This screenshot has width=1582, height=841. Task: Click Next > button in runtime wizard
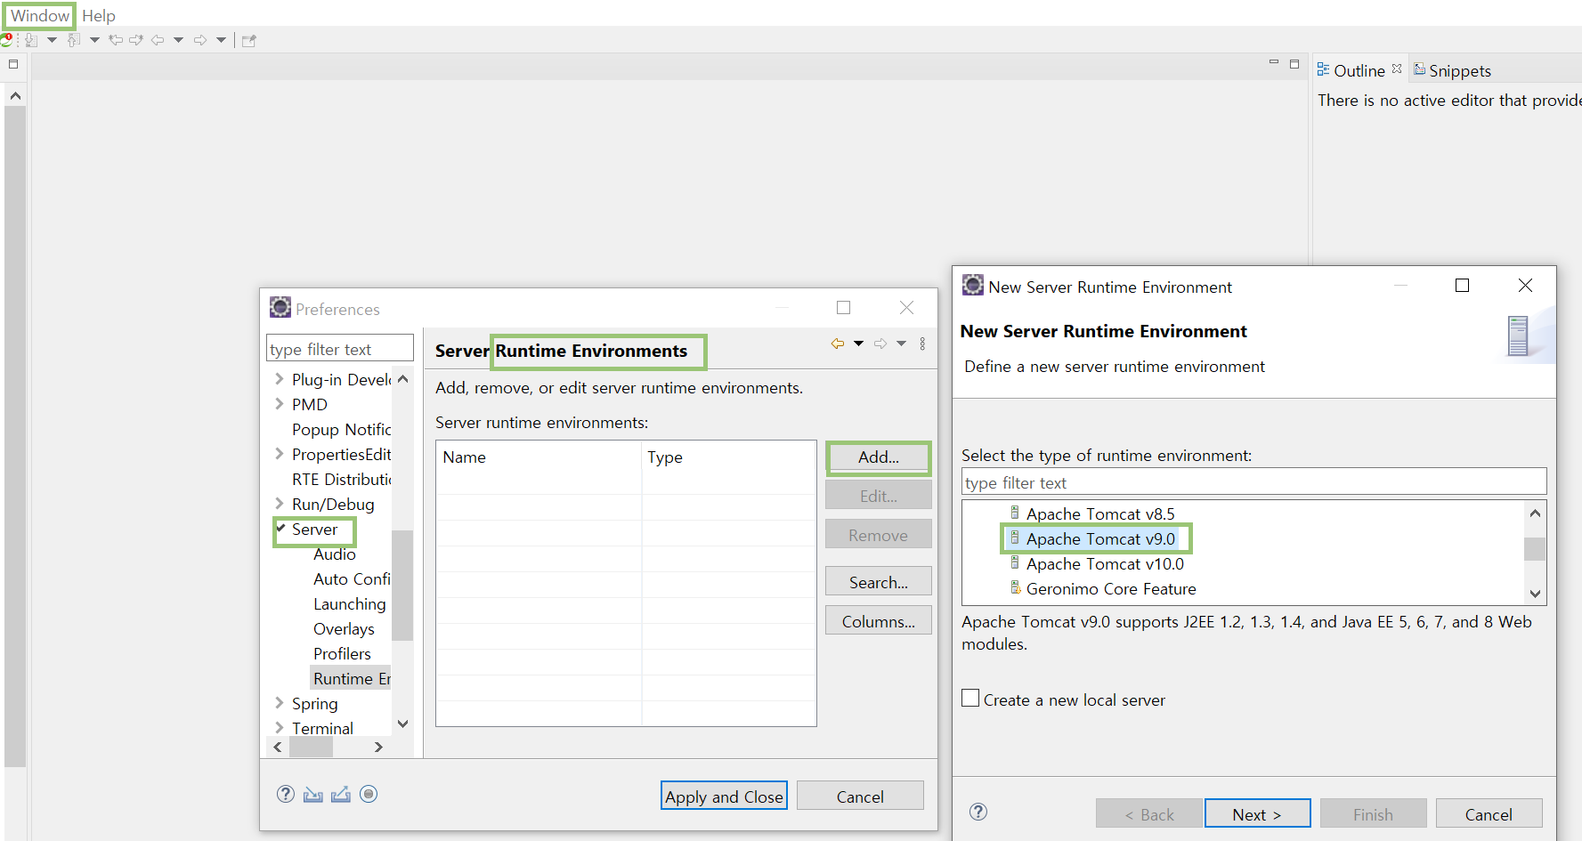(x=1257, y=813)
